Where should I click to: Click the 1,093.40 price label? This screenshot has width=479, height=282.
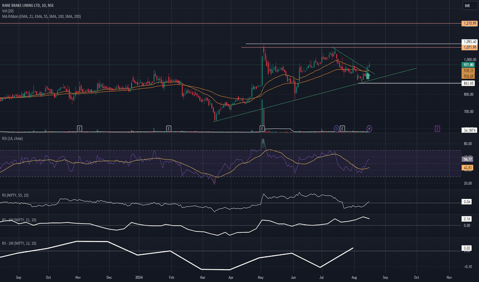[470, 42]
